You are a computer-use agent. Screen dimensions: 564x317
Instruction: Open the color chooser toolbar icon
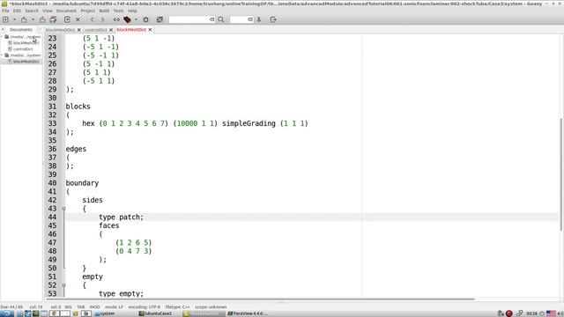pyautogui.click(x=160, y=19)
